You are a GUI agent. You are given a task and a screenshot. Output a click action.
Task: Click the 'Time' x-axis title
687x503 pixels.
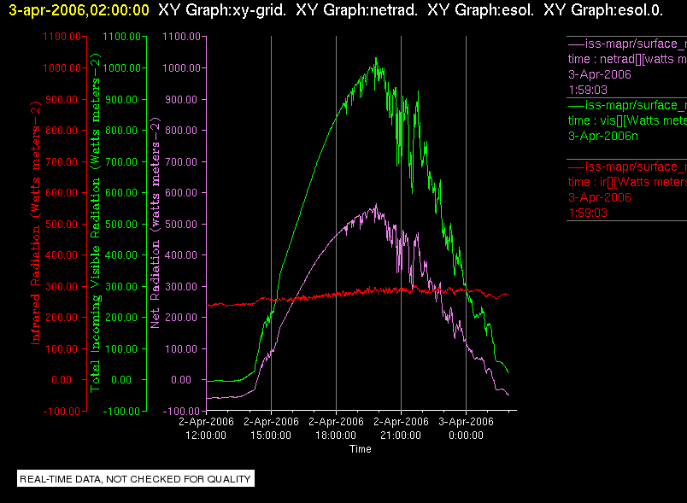point(360,449)
